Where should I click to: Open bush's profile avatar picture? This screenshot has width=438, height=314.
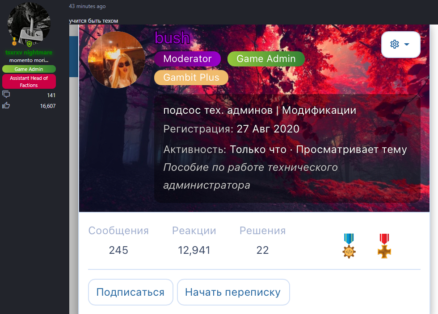(x=117, y=60)
